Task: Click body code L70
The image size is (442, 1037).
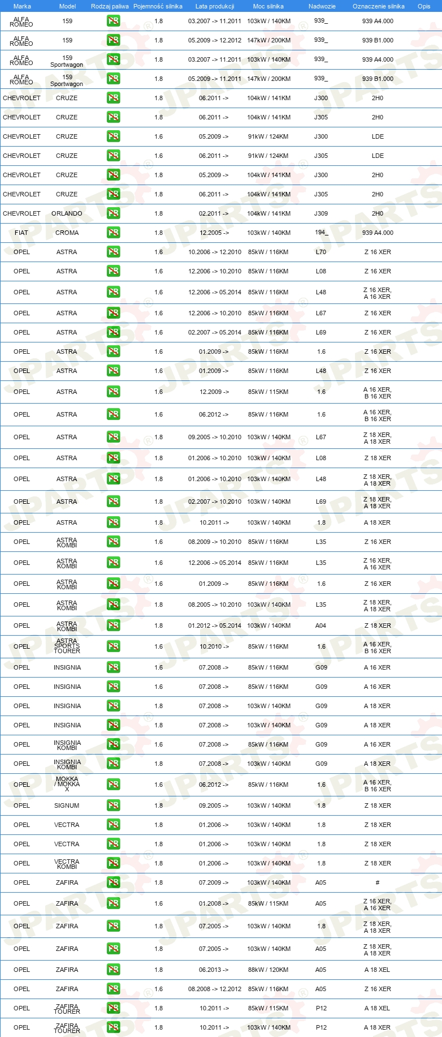Action: [321, 252]
